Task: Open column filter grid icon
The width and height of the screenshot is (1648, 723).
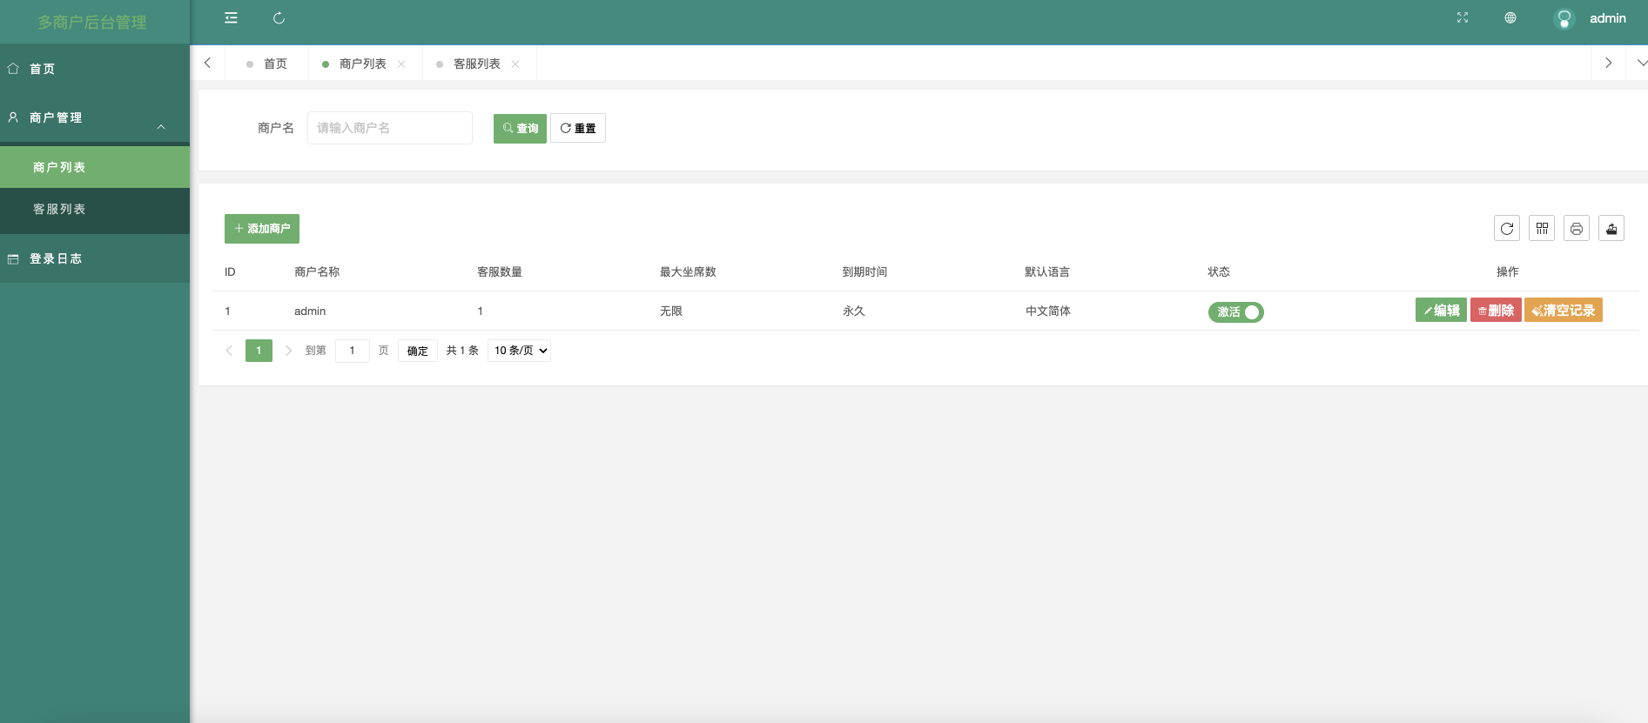Action: tap(1542, 228)
